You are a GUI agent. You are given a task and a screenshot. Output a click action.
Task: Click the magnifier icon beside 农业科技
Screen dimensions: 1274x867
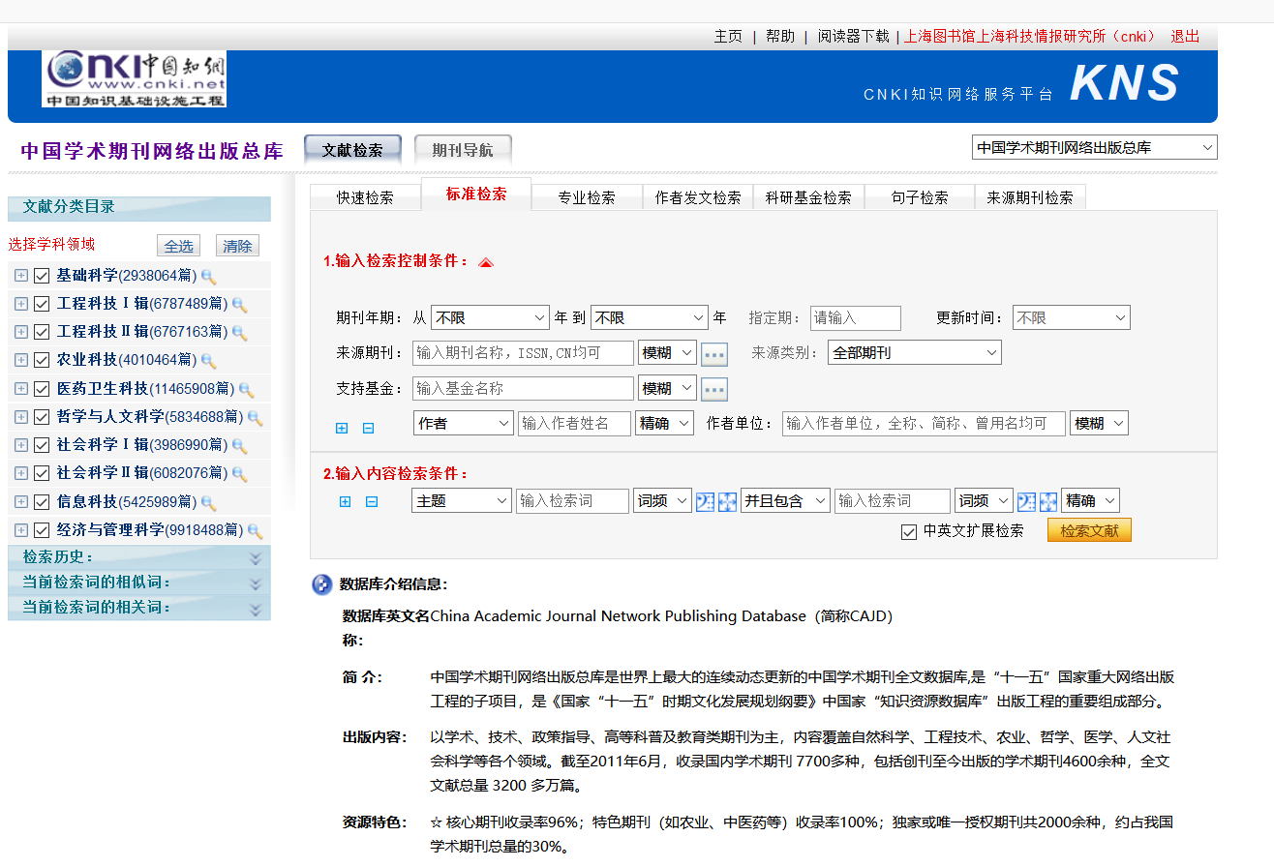pos(208,361)
